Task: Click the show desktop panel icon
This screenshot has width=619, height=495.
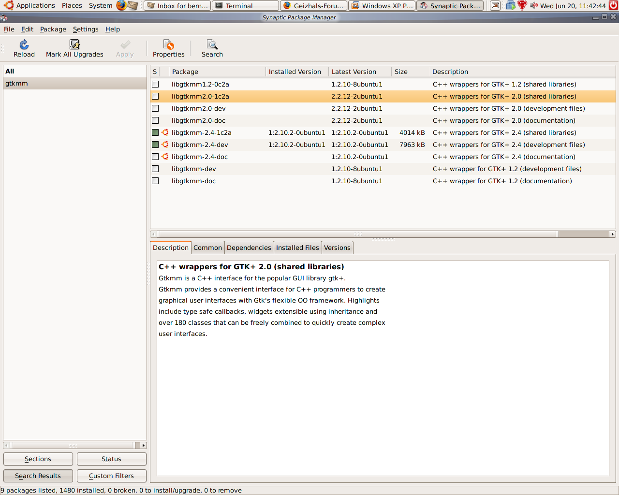Action: pyautogui.click(x=495, y=5)
